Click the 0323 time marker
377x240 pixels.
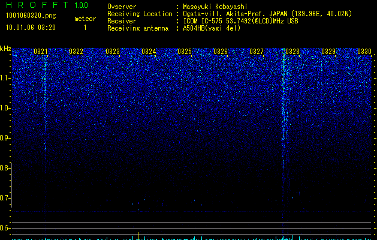(x=113, y=52)
